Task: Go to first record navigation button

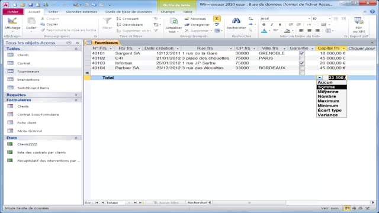Action: tap(97, 202)
